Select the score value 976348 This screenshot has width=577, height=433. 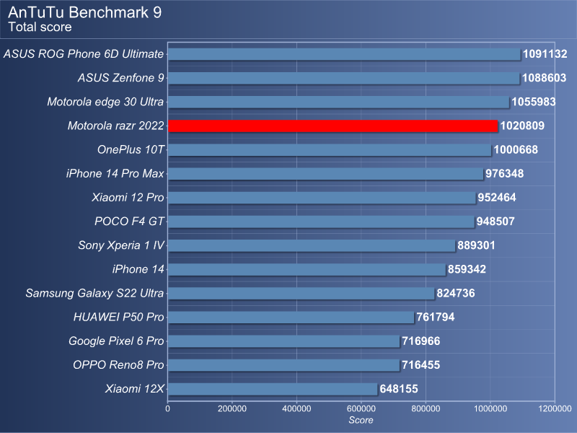[504, 174]
